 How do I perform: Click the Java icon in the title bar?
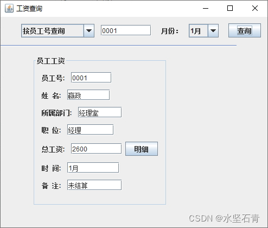coord(9,8)
